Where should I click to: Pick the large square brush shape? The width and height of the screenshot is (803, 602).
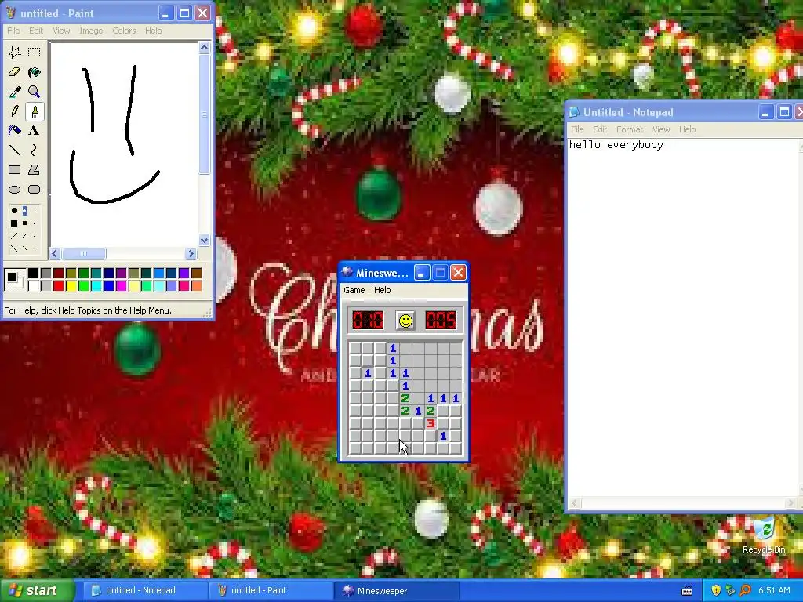[14, 223]
